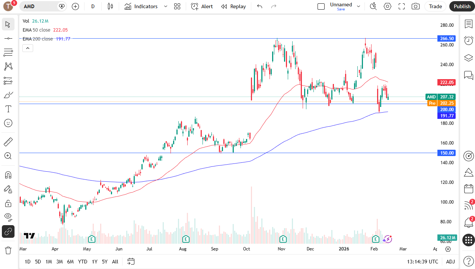475x269 pixels.
Task: Open the go to date calendar
Action: [x=131, y=262]
